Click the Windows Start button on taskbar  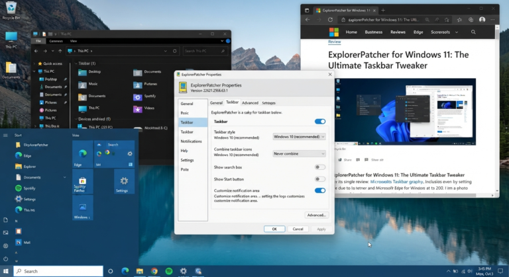point(5,271)
